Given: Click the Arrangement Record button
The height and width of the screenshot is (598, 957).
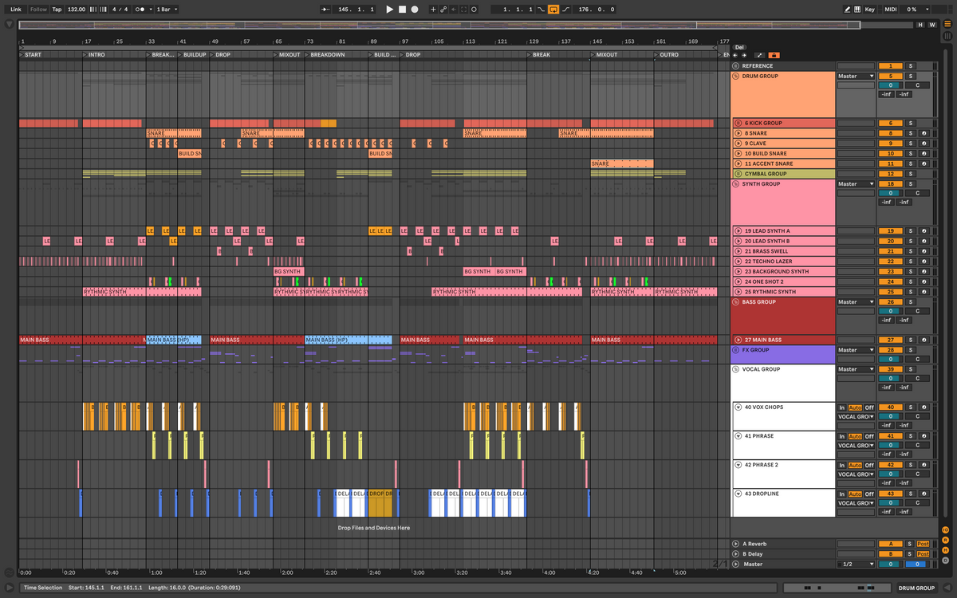Looking at the screenshot, I should click(x=415, y=10).
